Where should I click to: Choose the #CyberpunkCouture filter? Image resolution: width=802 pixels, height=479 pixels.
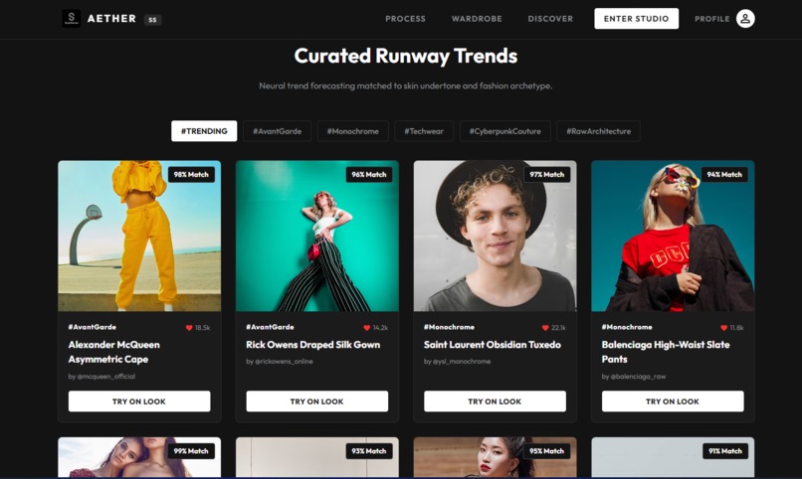505,131
